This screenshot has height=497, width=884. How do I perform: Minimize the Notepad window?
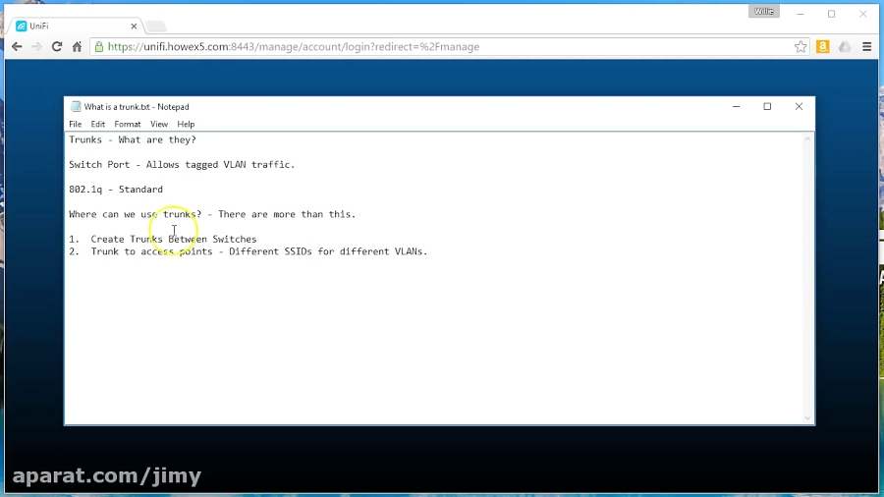736,106
